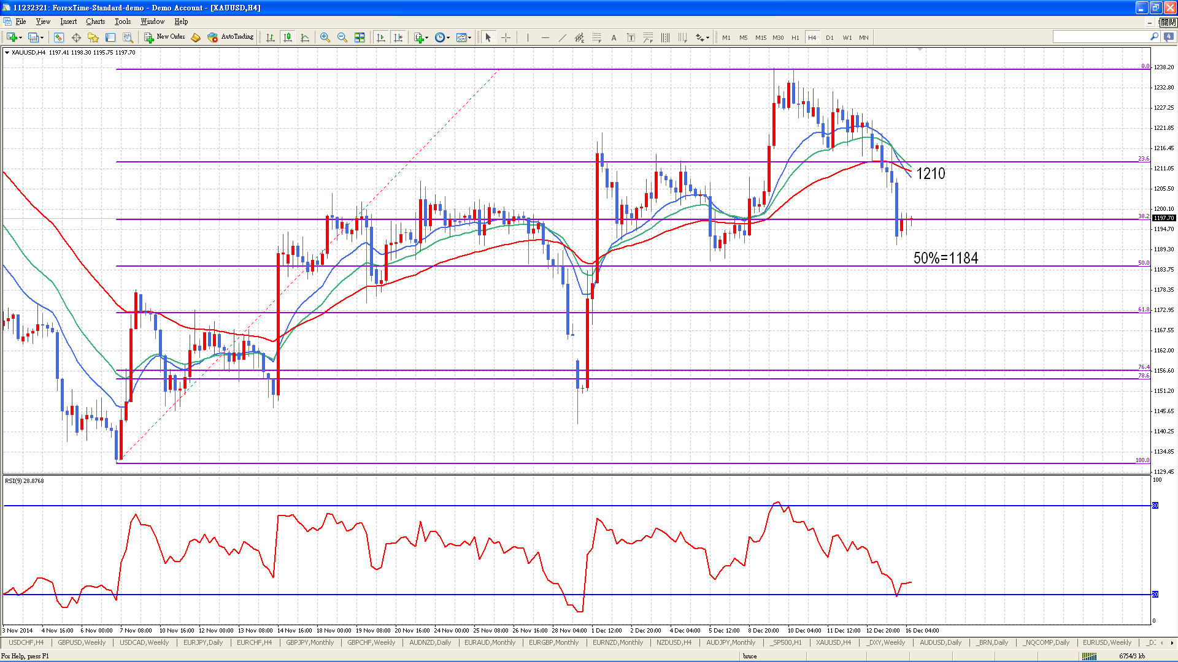Switch timeframe to H1
Screen dimensions: 1178x662
click(x=795, y=37)
